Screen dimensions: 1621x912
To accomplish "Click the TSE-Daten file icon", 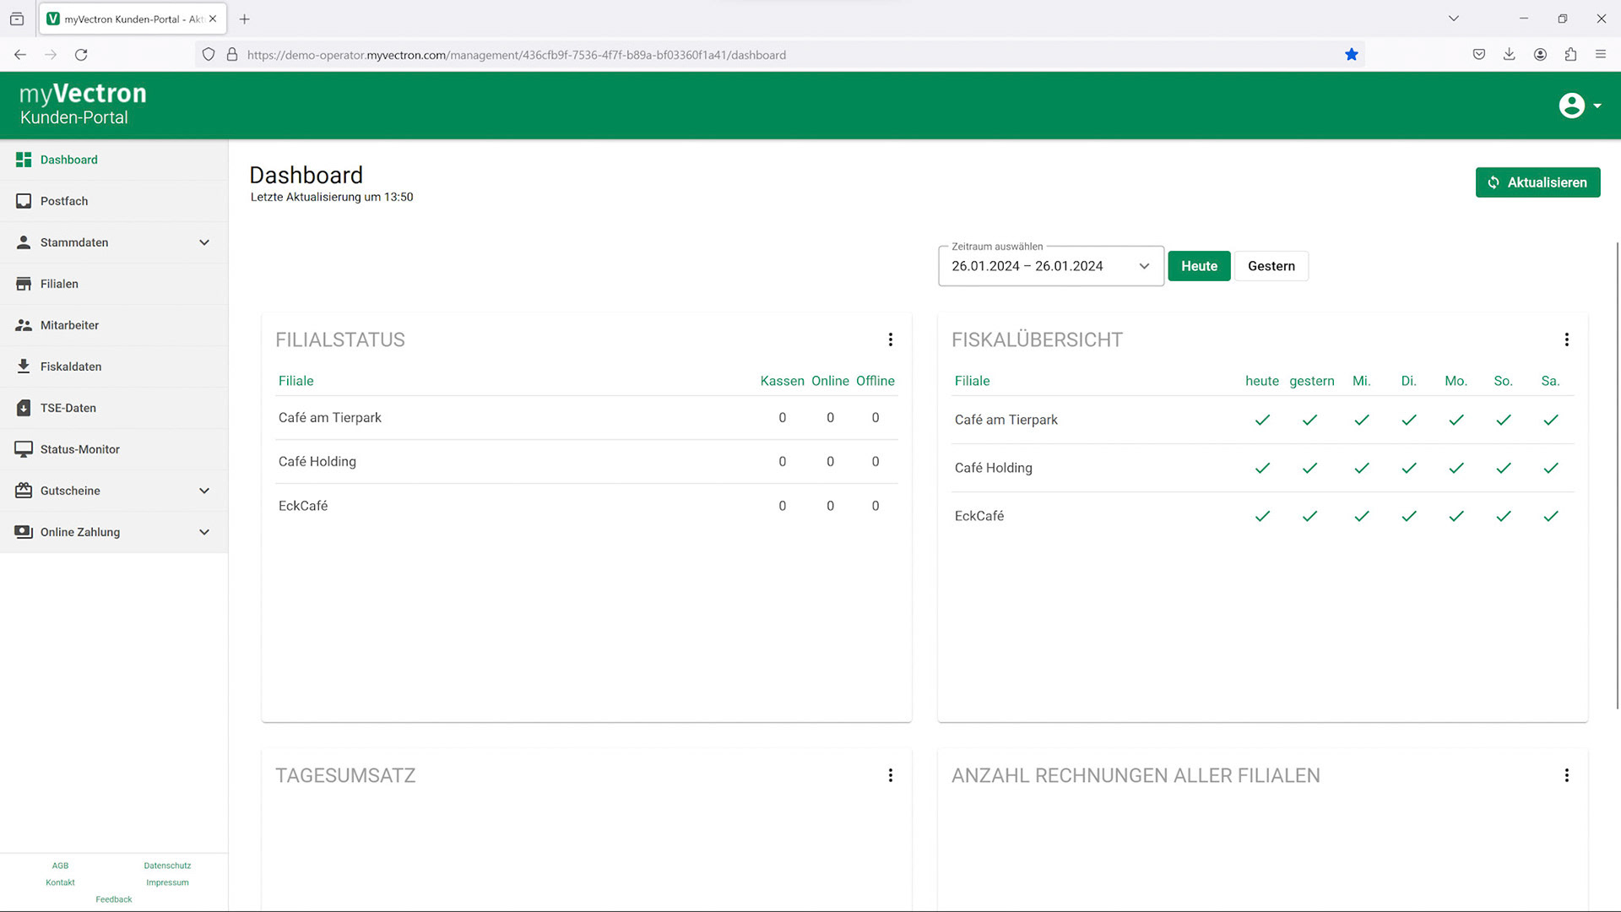I will tap(24, 408).
